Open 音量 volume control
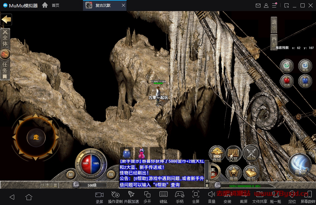Image resolution: width=316 pixels, height=205 pixels. pyautogui.click(x=212, y=197)
